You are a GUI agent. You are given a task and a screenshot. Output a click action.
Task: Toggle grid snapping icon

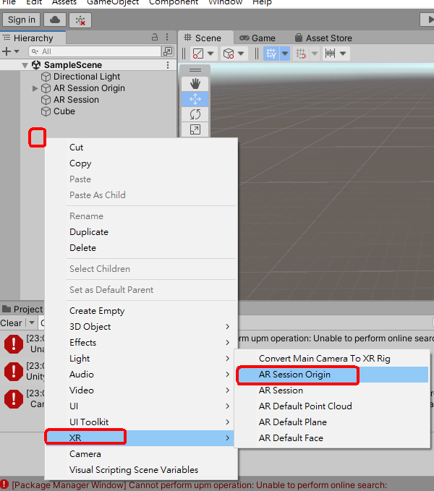[301, 54]
